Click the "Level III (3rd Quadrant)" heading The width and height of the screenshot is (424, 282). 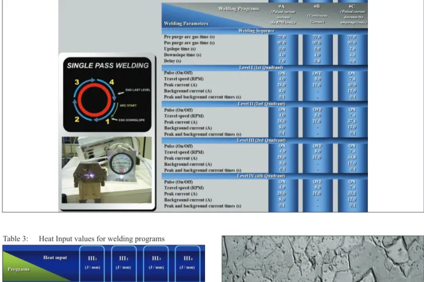click(x=261, y=140)
